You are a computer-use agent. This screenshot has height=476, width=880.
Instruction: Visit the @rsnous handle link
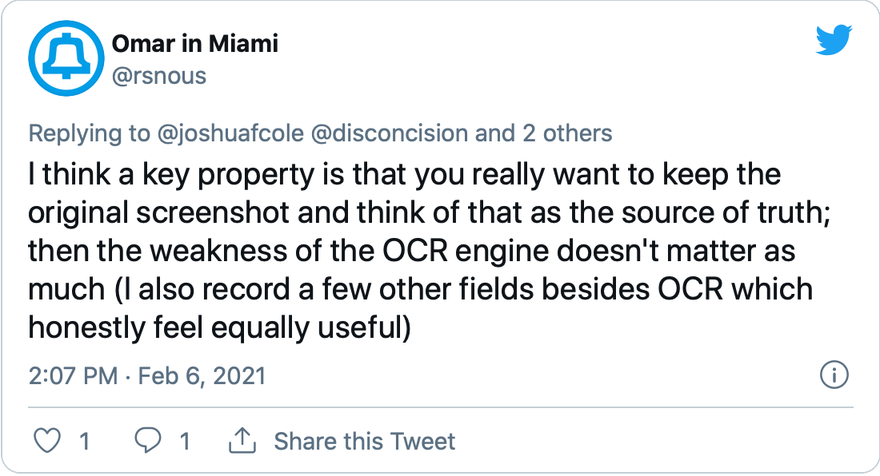pos(159,76)
